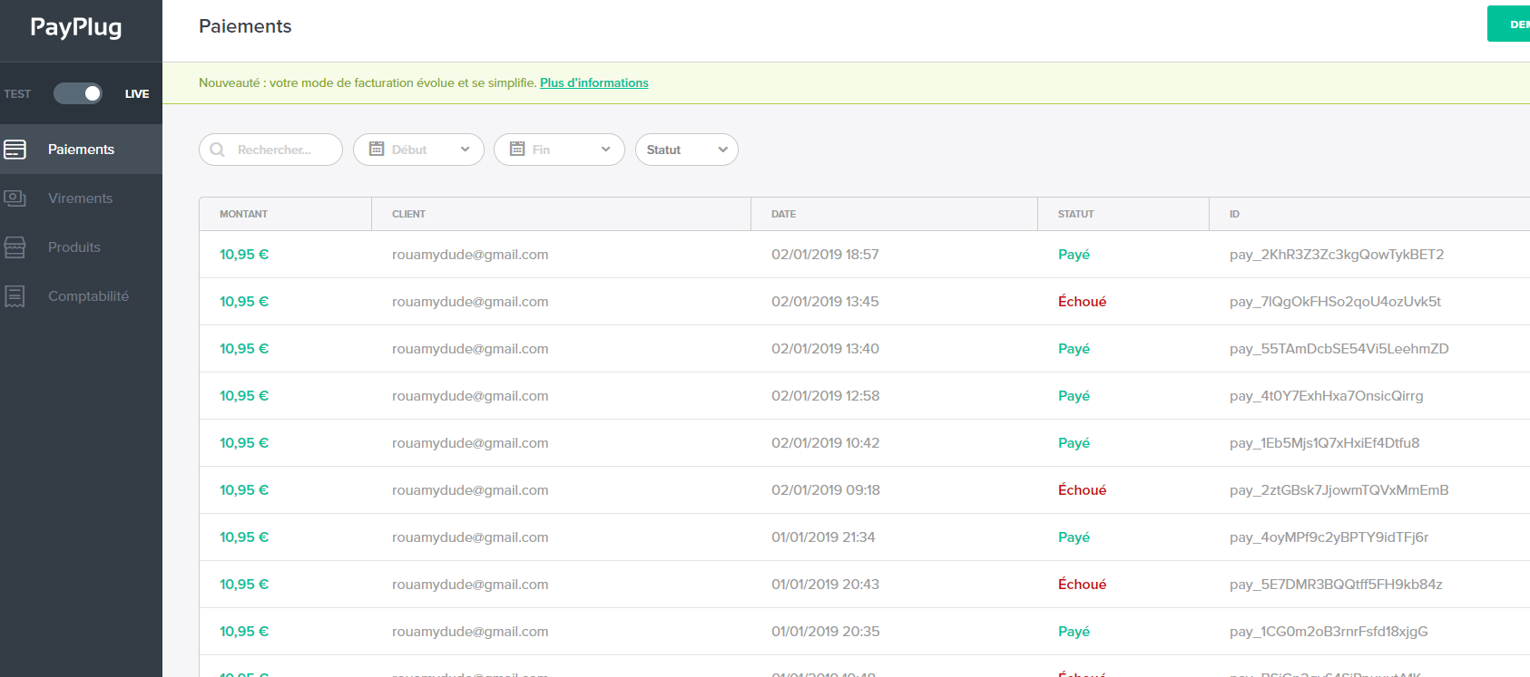
Task: Click the PayPlug logo
Action: tap(75, 27)
